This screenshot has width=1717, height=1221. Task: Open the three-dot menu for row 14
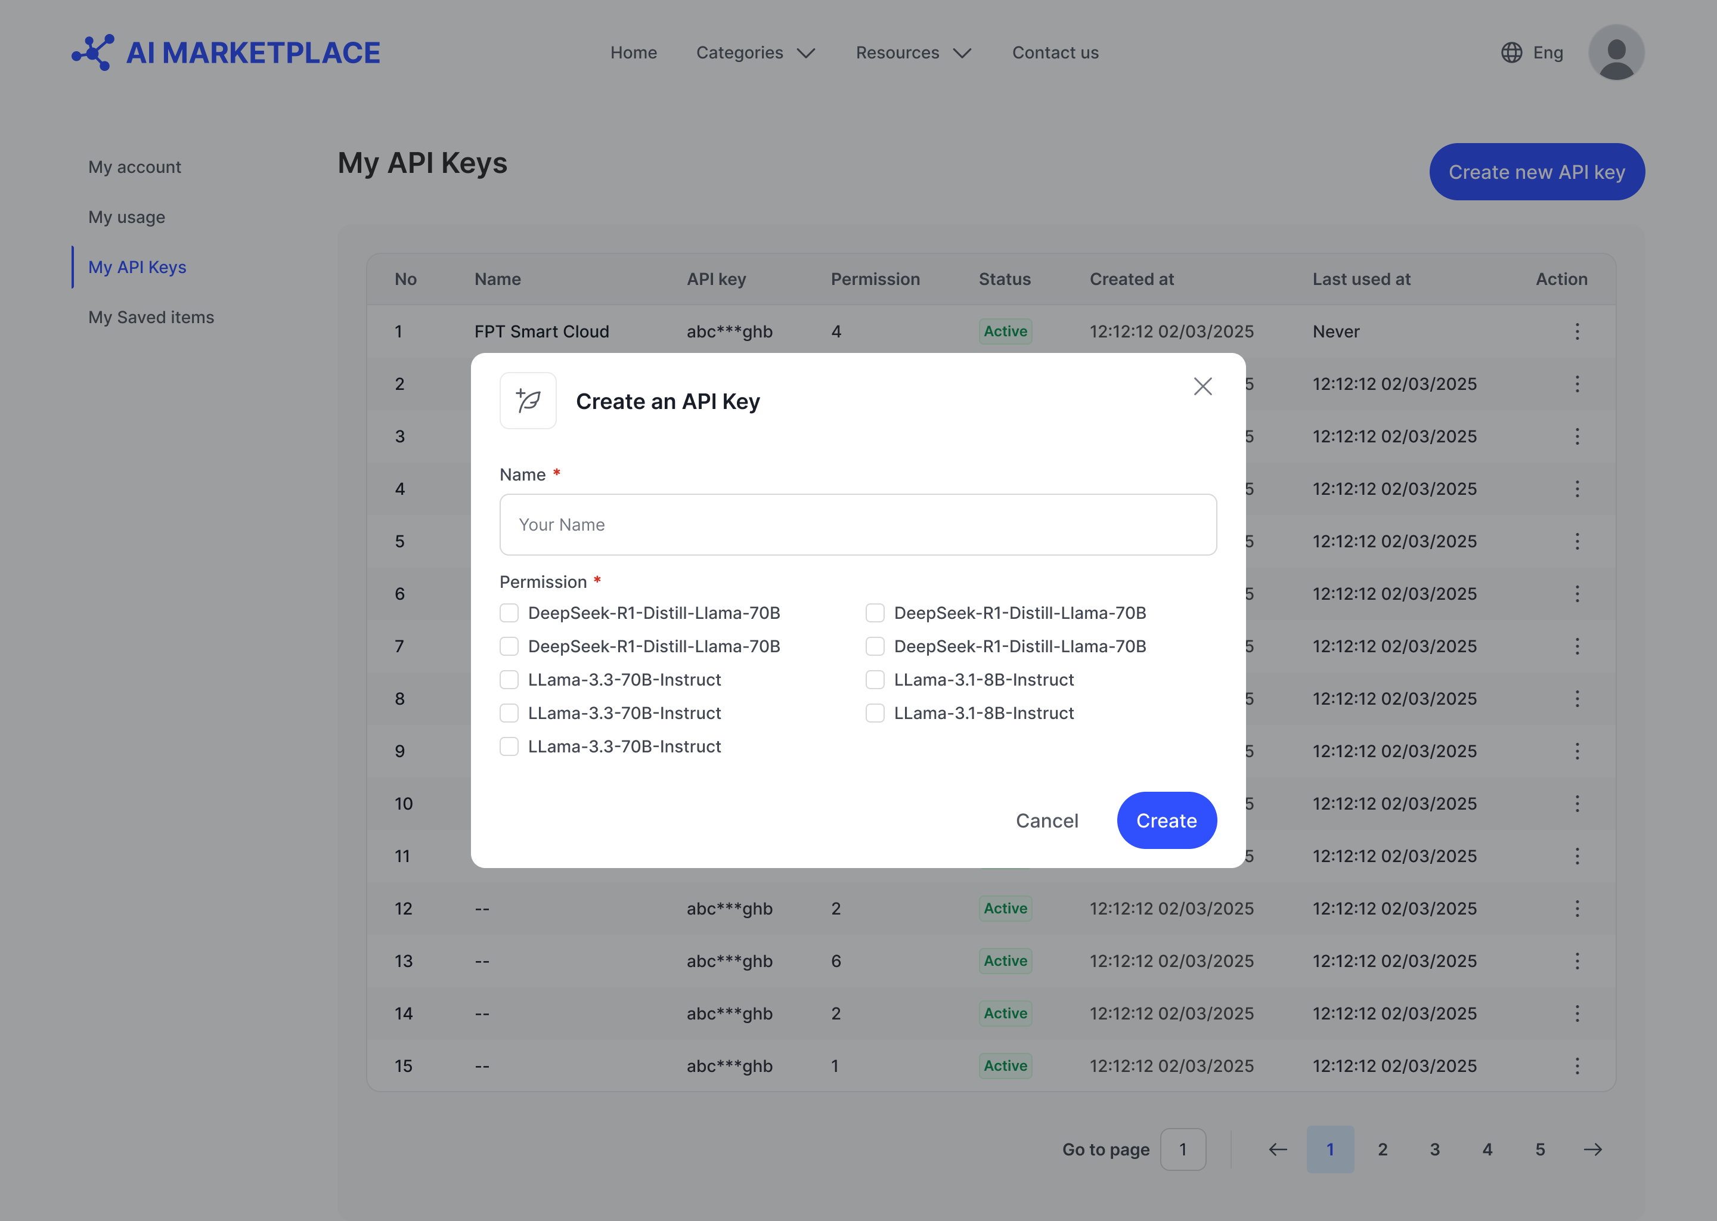coord(1577,1014)
